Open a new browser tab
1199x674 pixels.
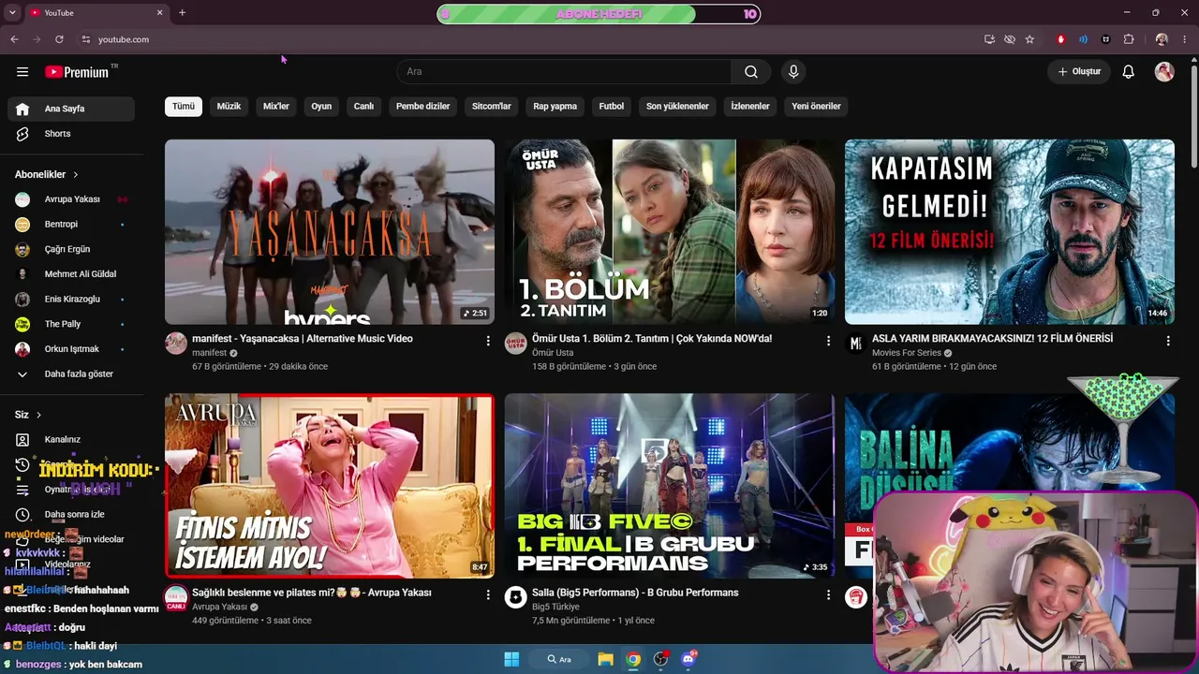tap(182, 13)
